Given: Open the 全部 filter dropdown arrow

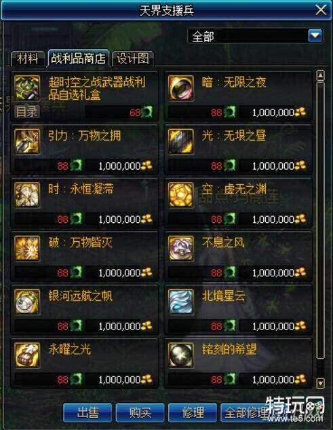Looking at the screenshot, I should tap(315, 35).
